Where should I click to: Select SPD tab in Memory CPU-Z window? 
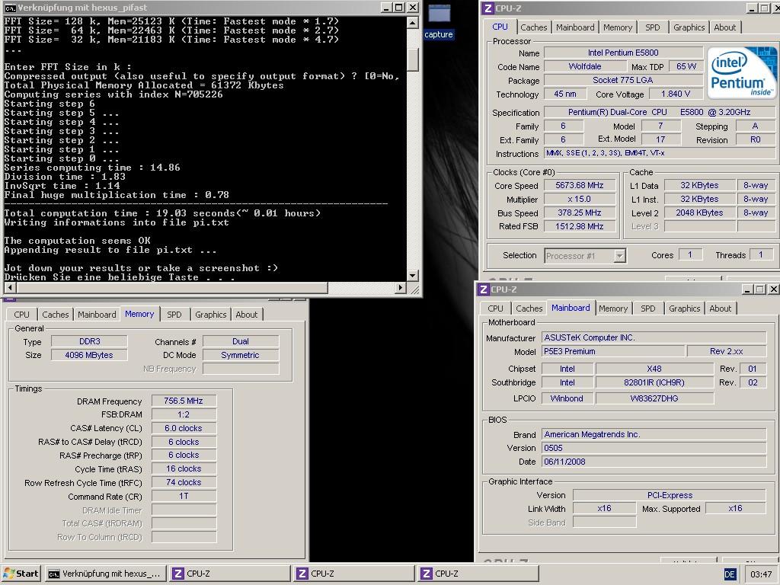(x=174, y=315)
